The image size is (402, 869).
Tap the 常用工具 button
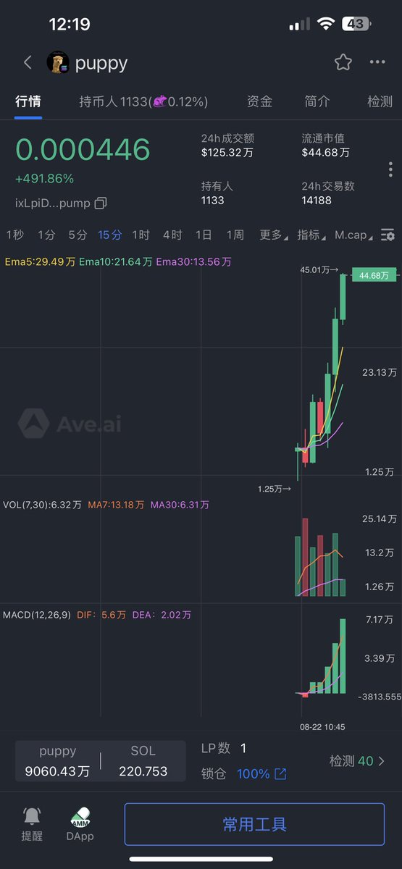pyautogui.click(x=254, y=824)
